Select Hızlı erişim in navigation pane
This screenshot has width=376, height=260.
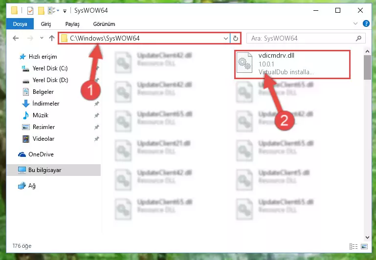(x=43, y=57)
